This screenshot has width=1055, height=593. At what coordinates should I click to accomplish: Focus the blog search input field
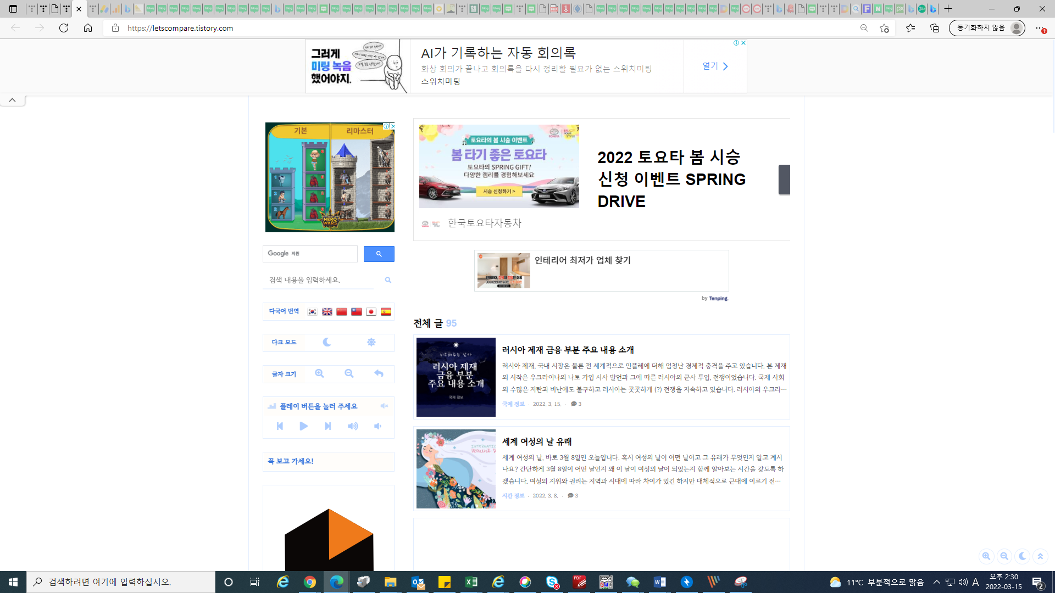tap(319, 280)
